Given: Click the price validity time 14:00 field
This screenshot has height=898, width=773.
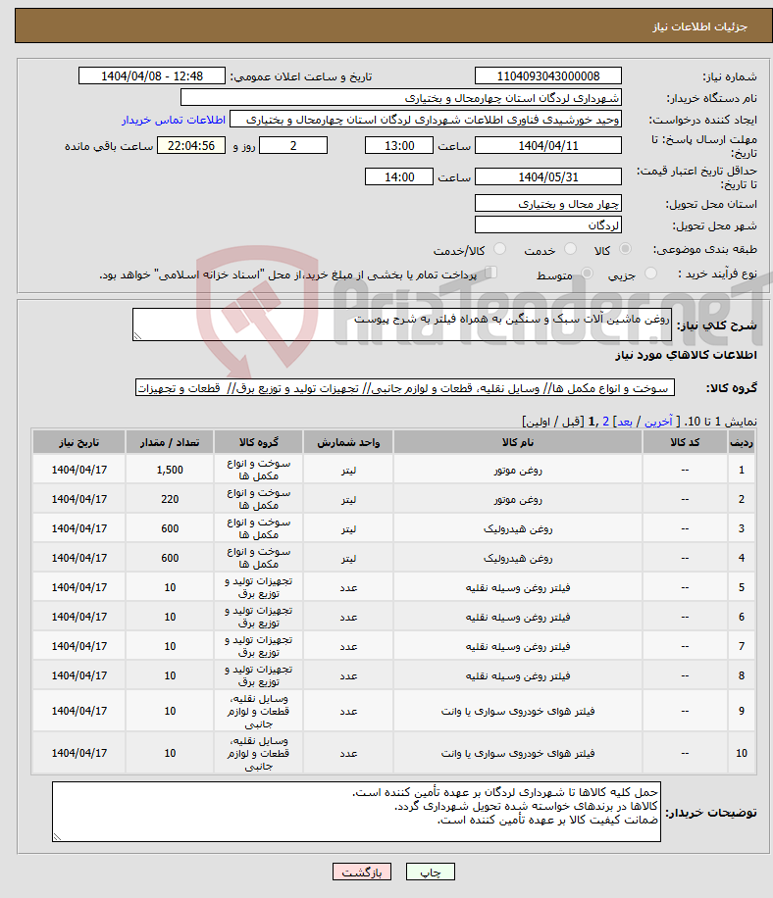Looking at the screenshot, I should pos(399,177).
